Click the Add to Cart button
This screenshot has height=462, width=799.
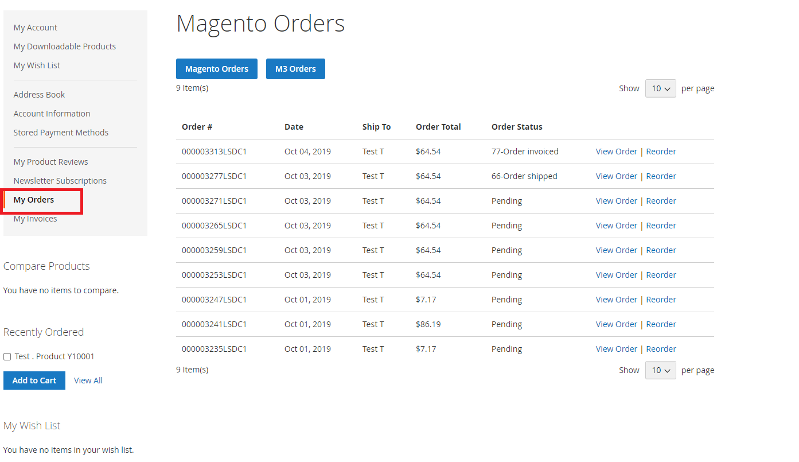click(34, 381)
